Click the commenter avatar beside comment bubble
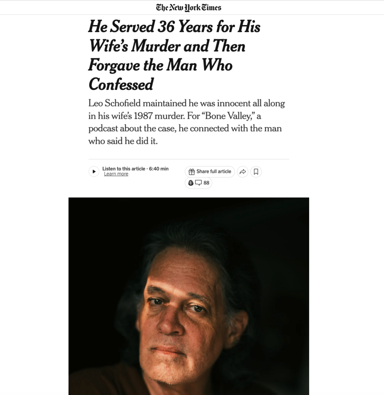Viewport: 384px width, 395px height. (x=191, y=183)
